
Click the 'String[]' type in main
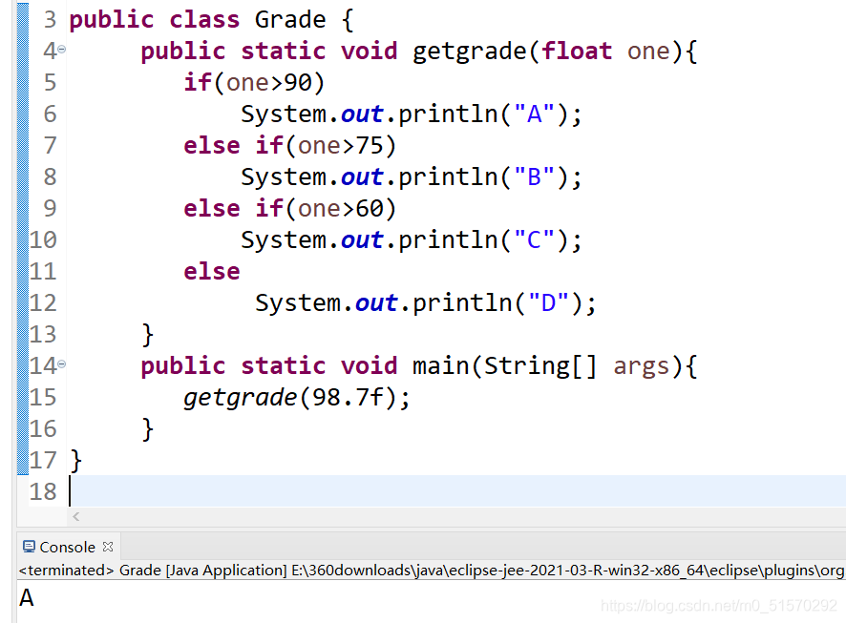(x=540, y=366)
